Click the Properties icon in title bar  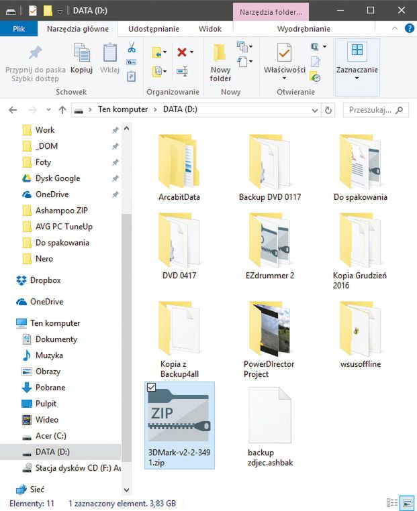[33, 11]
